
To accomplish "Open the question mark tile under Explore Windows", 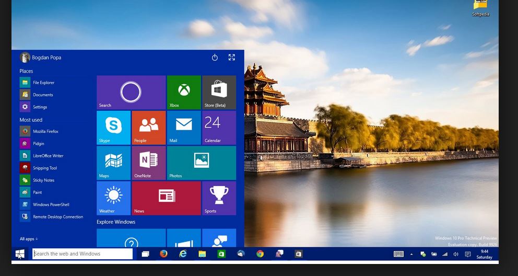I will point(131,238).
